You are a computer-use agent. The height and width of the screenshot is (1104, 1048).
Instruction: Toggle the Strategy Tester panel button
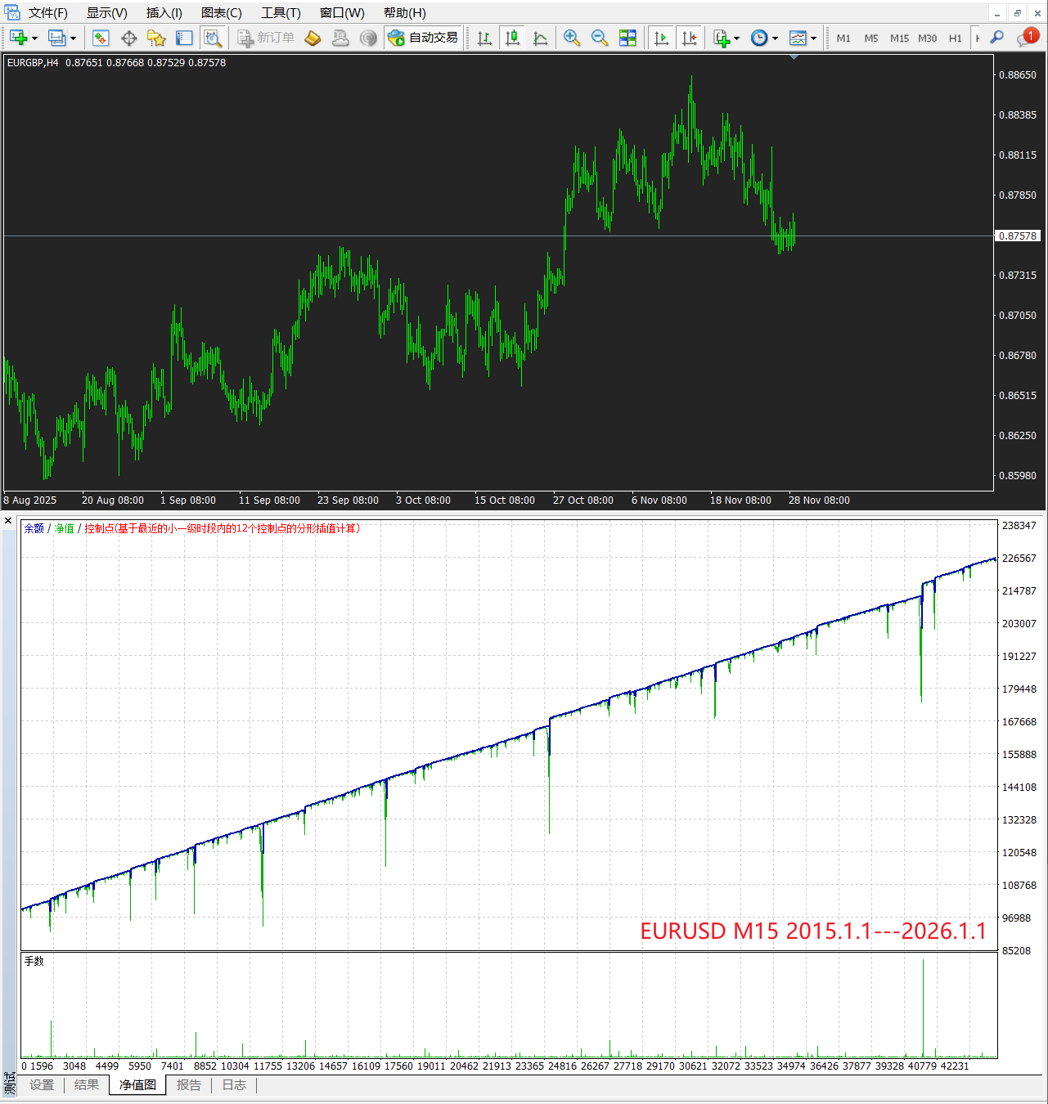[213, 38]
